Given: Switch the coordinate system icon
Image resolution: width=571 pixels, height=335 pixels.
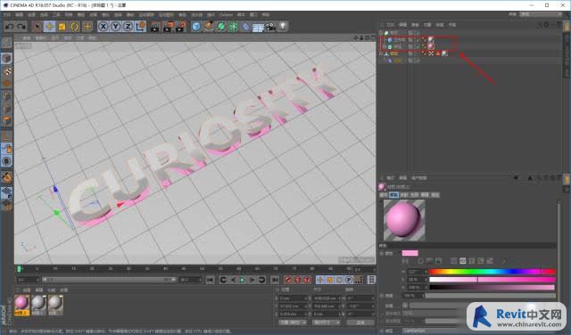Looking at the screenshot, I should 141,27.
